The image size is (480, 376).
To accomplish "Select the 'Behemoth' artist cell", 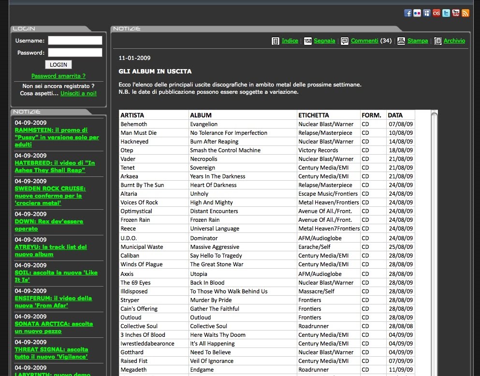I will [x=154, y=124].
